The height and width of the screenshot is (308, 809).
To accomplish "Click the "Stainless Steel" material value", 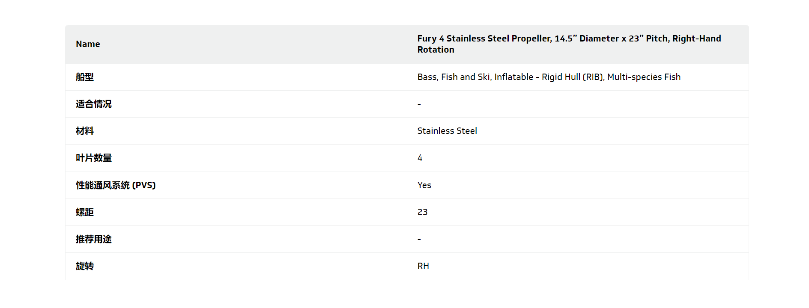I will pos(447,131).
